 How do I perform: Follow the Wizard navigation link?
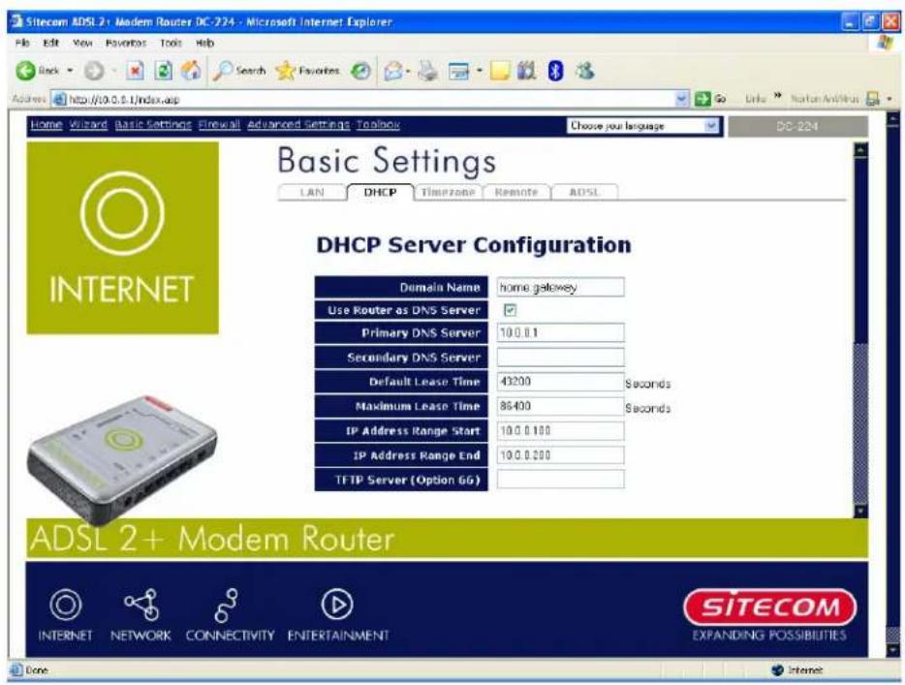[x=88, y=125]
